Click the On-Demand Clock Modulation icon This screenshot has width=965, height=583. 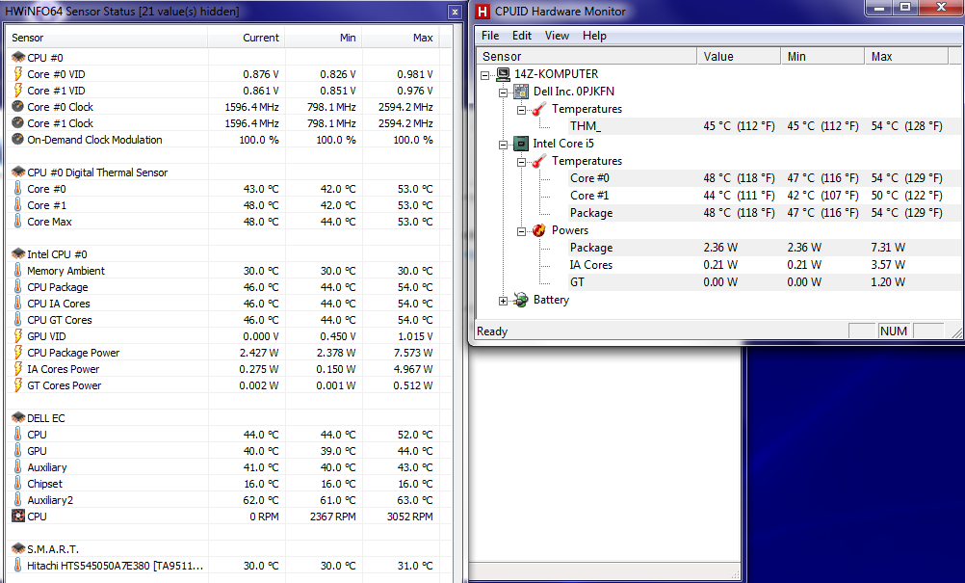[x=18, y=139]
